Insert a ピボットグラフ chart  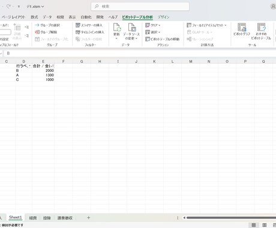tap(242, 29)
